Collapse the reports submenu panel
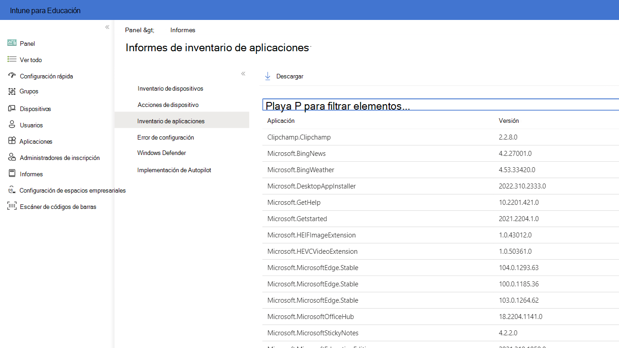The width and height of the screenshot is (619, 348). (243, 73)
